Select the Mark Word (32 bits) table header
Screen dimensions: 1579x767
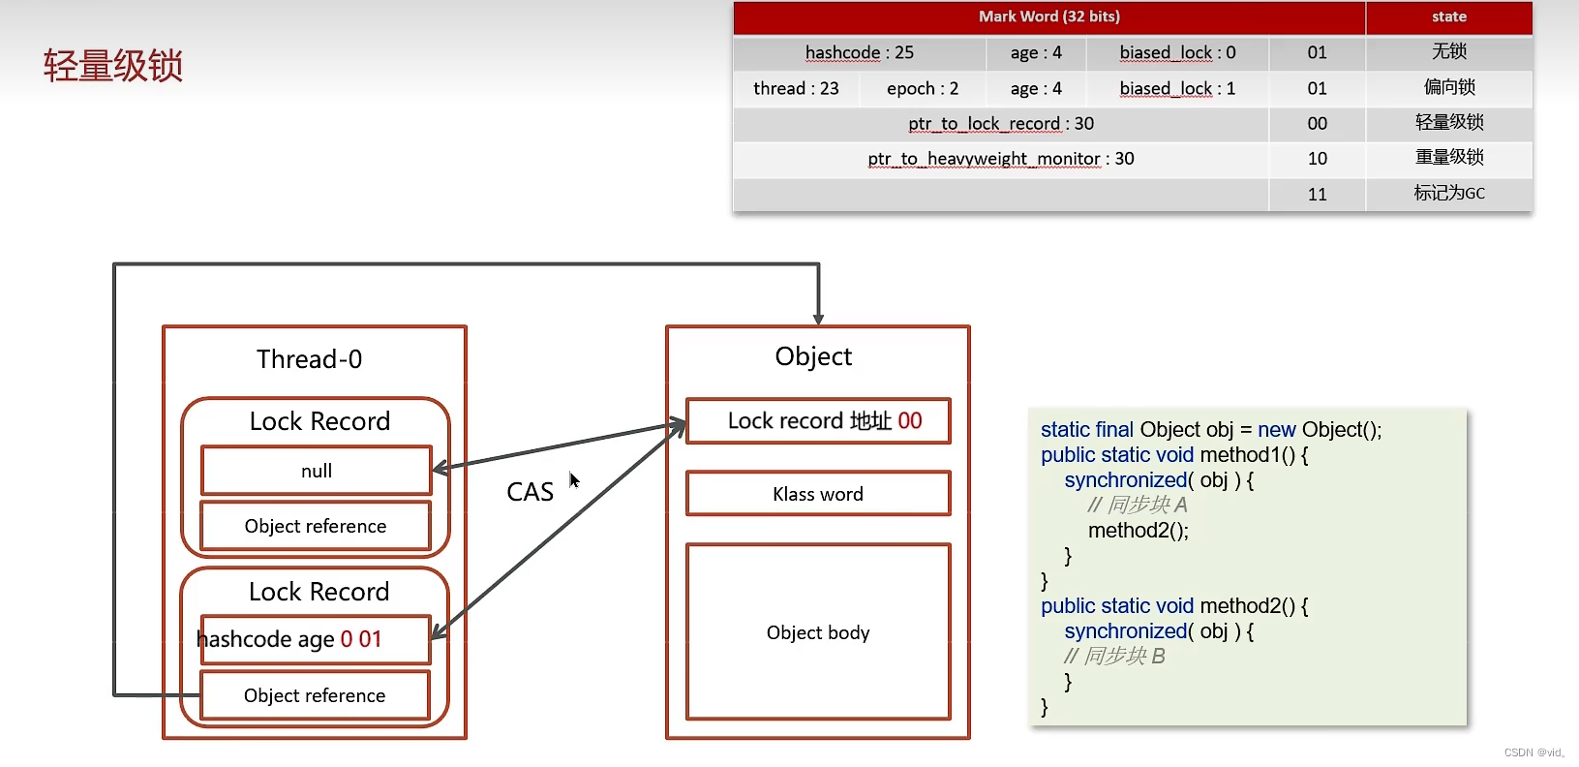[x=1049, y=16]
